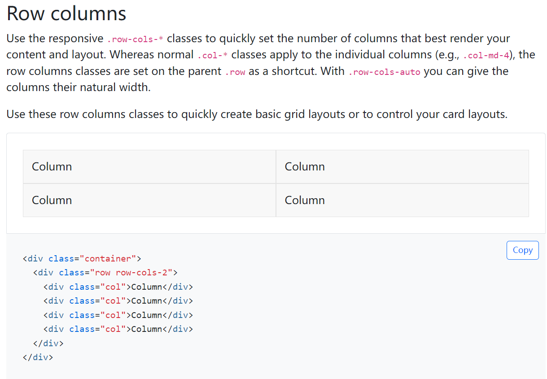Select the bottom-left Column cell in the example

(149, 200)
